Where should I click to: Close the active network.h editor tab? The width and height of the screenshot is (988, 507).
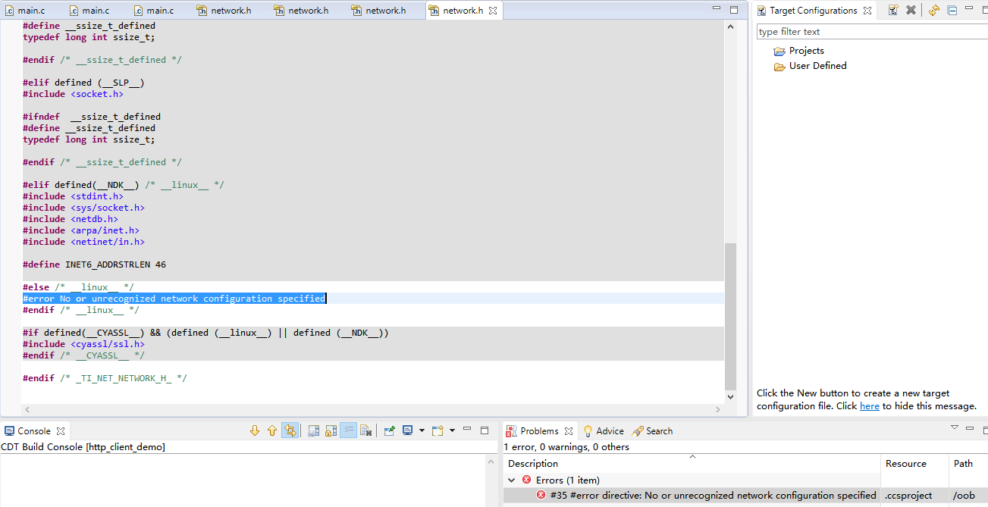(x=493, y=11)
